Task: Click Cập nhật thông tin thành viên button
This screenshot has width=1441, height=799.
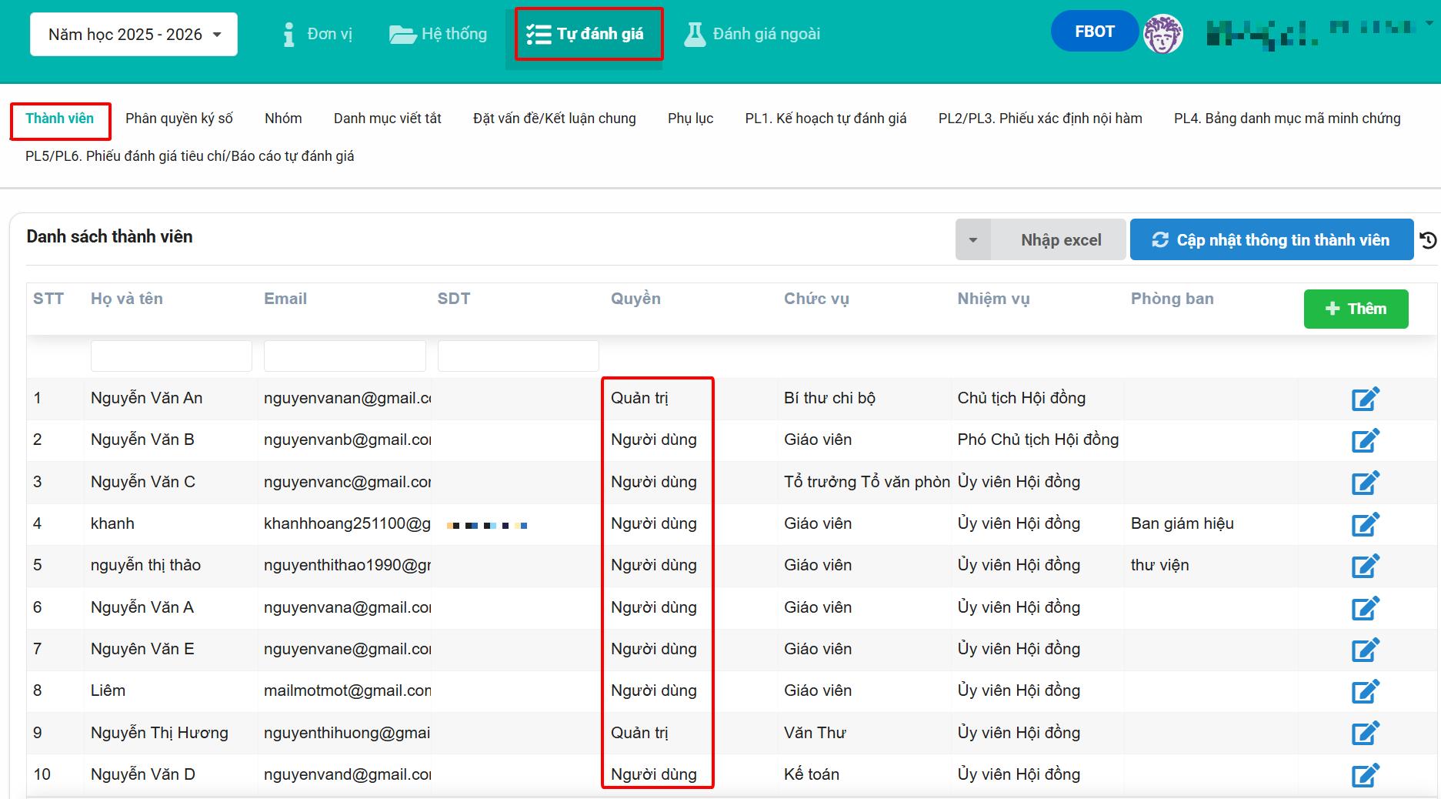Action: pyautogui.click(x=1271, y=240)
